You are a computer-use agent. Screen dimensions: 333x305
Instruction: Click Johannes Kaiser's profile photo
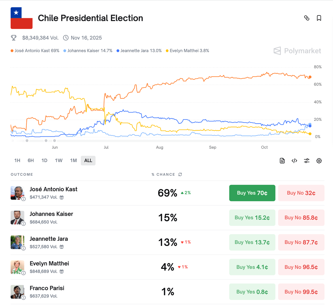17,217
